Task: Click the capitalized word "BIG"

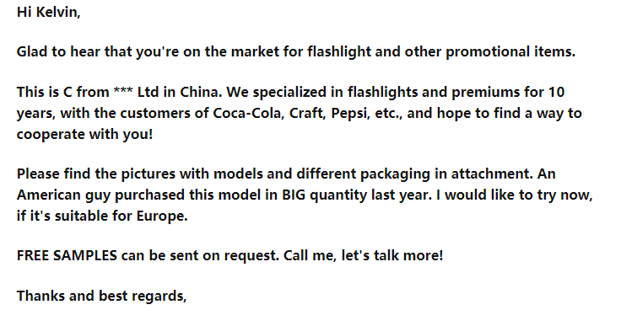Action: pos(294,195)
